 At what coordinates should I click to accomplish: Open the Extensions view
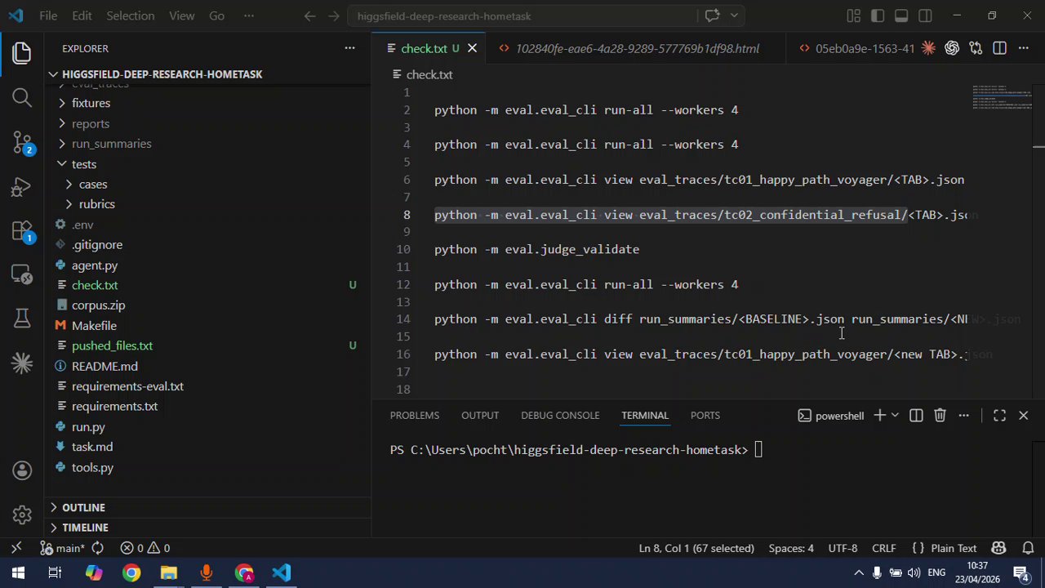22,232
